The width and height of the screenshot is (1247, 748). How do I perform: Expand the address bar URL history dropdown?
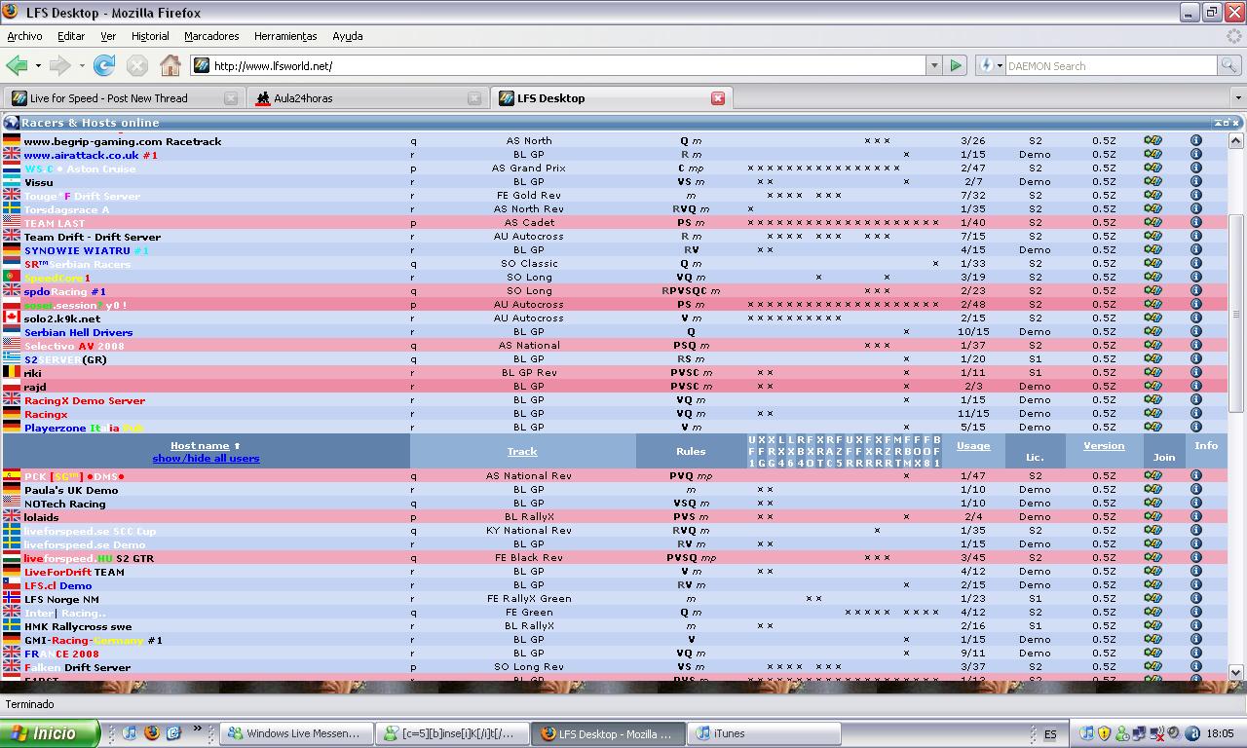[933, 65]
